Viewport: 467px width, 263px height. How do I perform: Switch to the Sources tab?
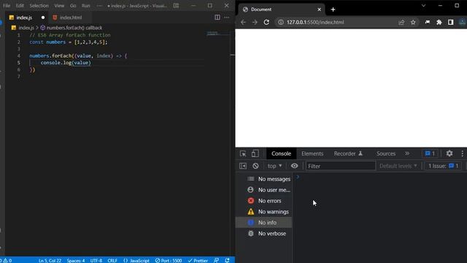386,153
